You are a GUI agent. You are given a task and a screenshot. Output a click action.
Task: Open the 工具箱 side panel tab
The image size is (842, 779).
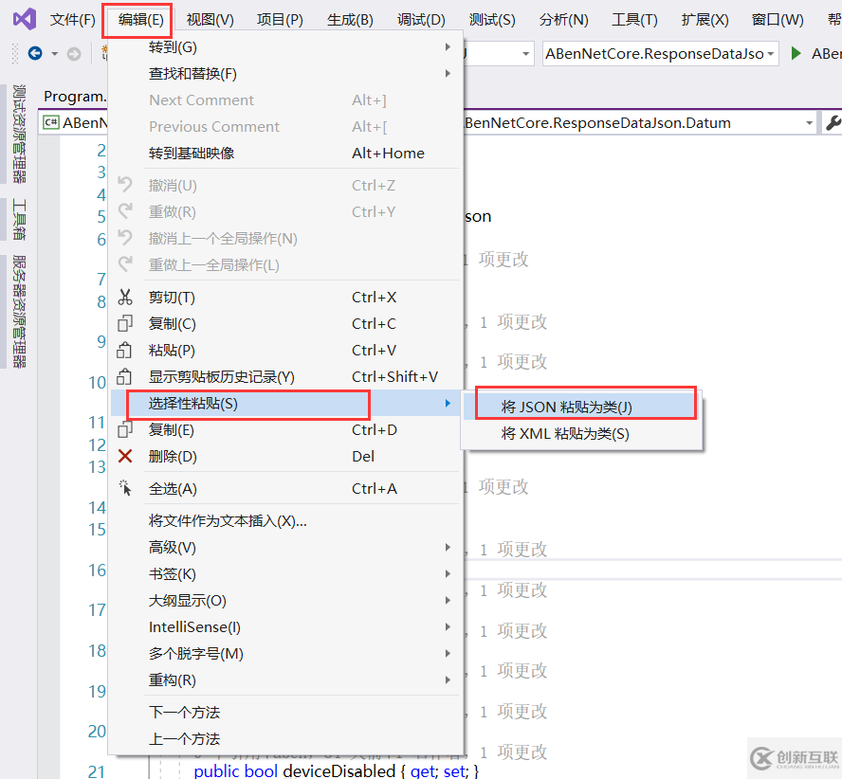(19, 220)
